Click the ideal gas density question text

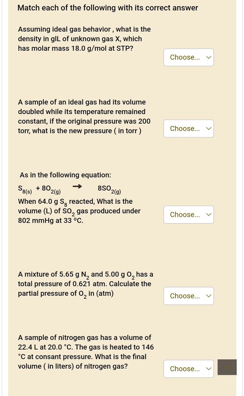(x=84, y=39)
